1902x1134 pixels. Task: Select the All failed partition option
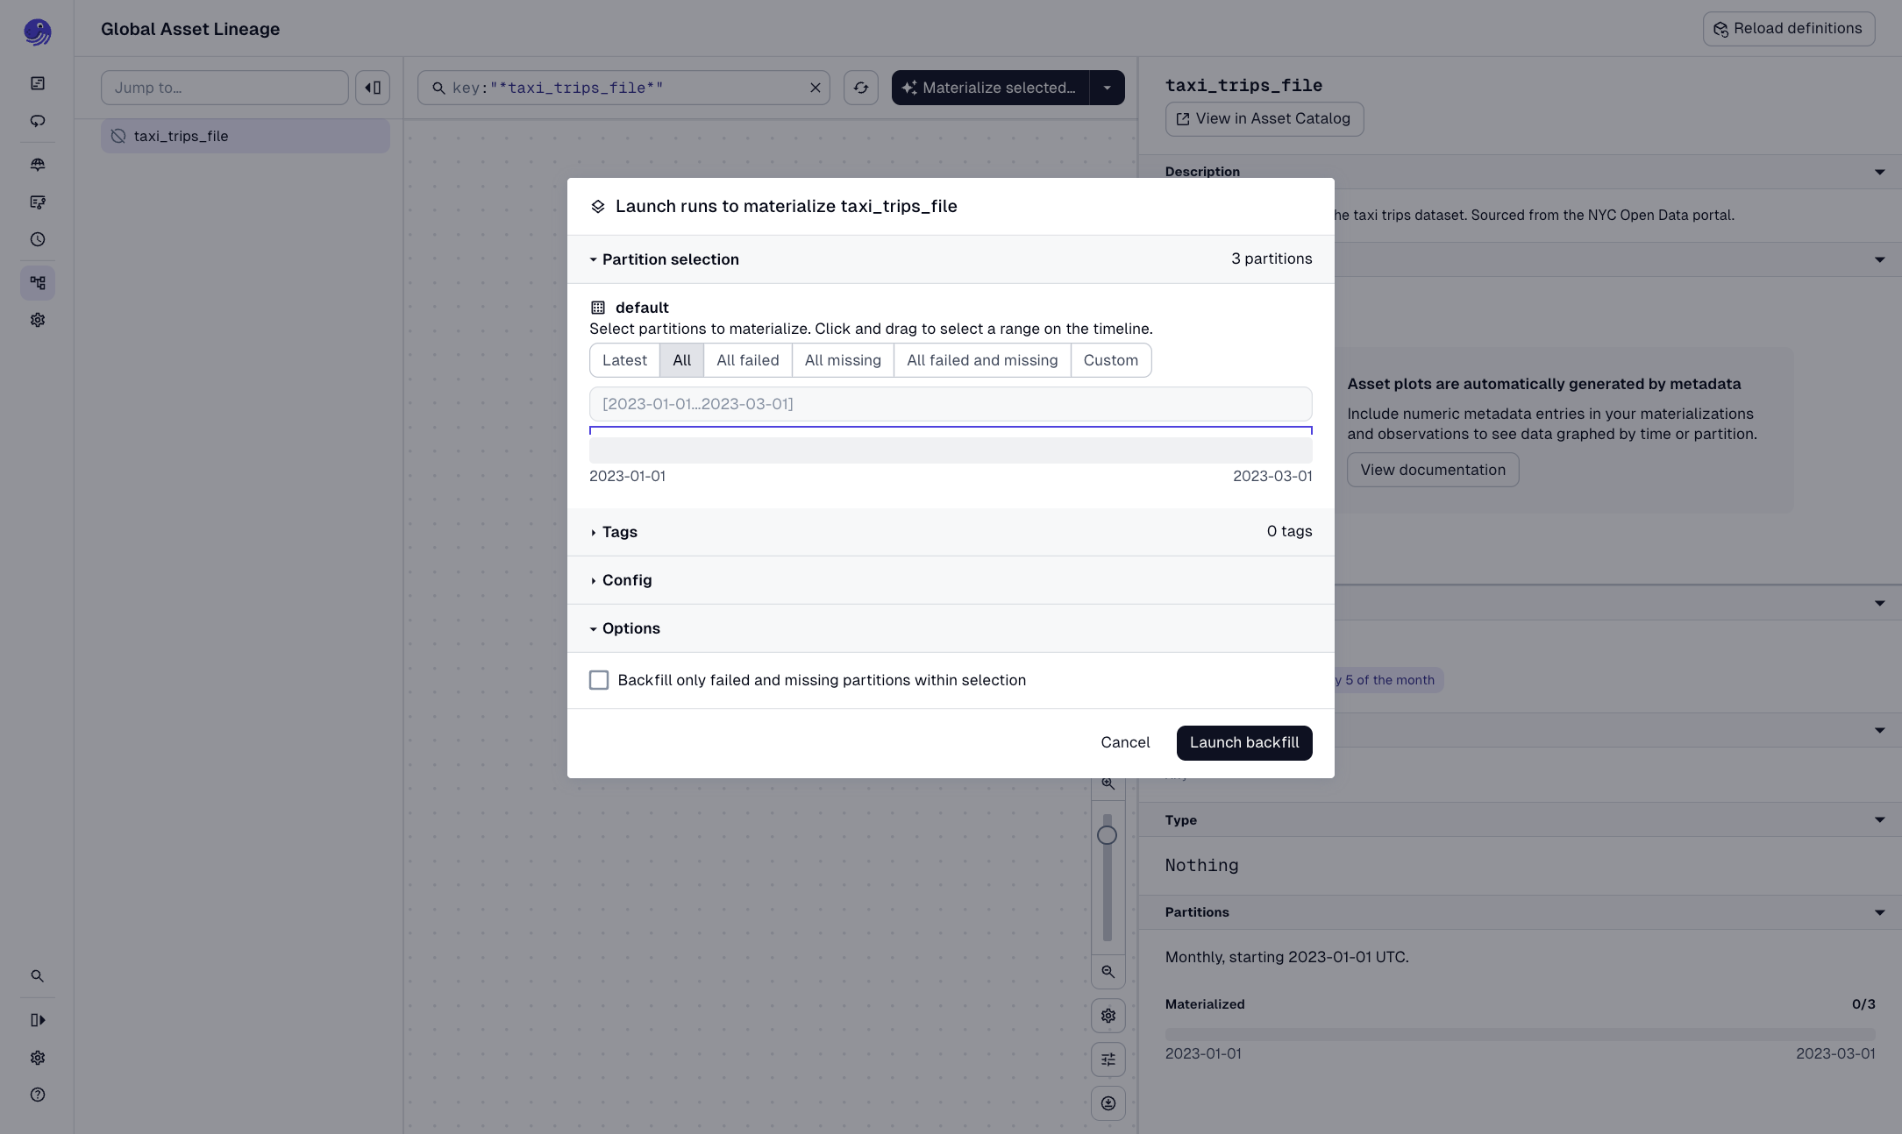pyautogui.click(x=747, y=360)
